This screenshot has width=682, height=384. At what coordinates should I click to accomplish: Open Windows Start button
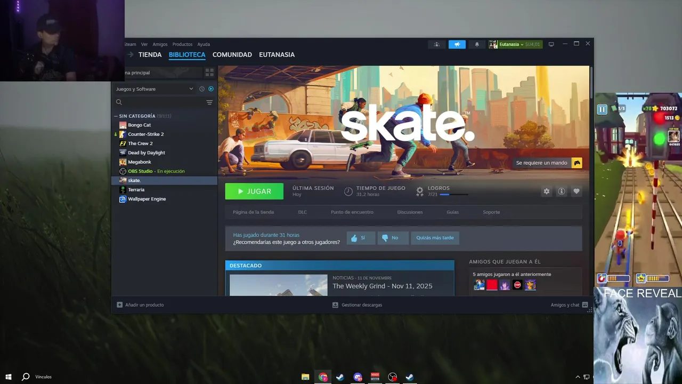(8, 377)
